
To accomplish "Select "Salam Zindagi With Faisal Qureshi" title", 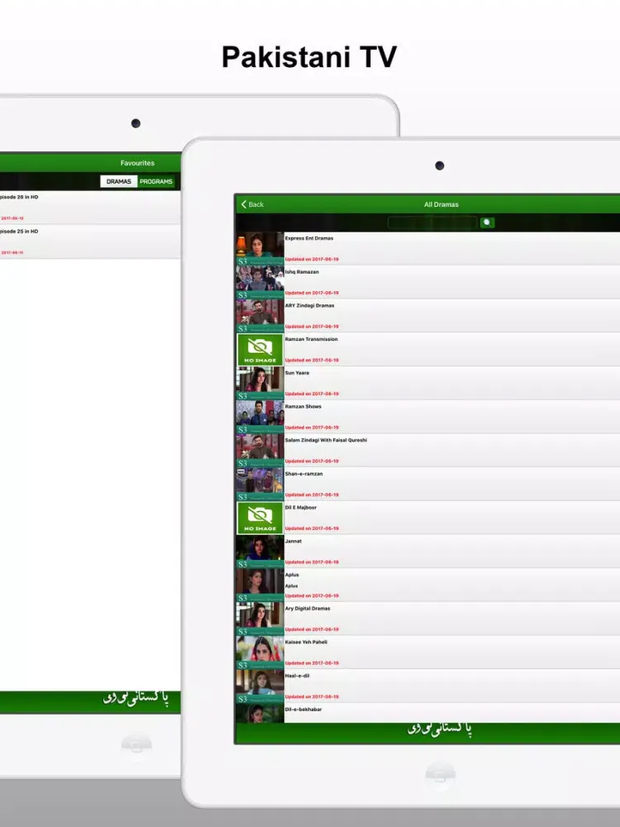I will pyautogui.click(x=326, y=441).
